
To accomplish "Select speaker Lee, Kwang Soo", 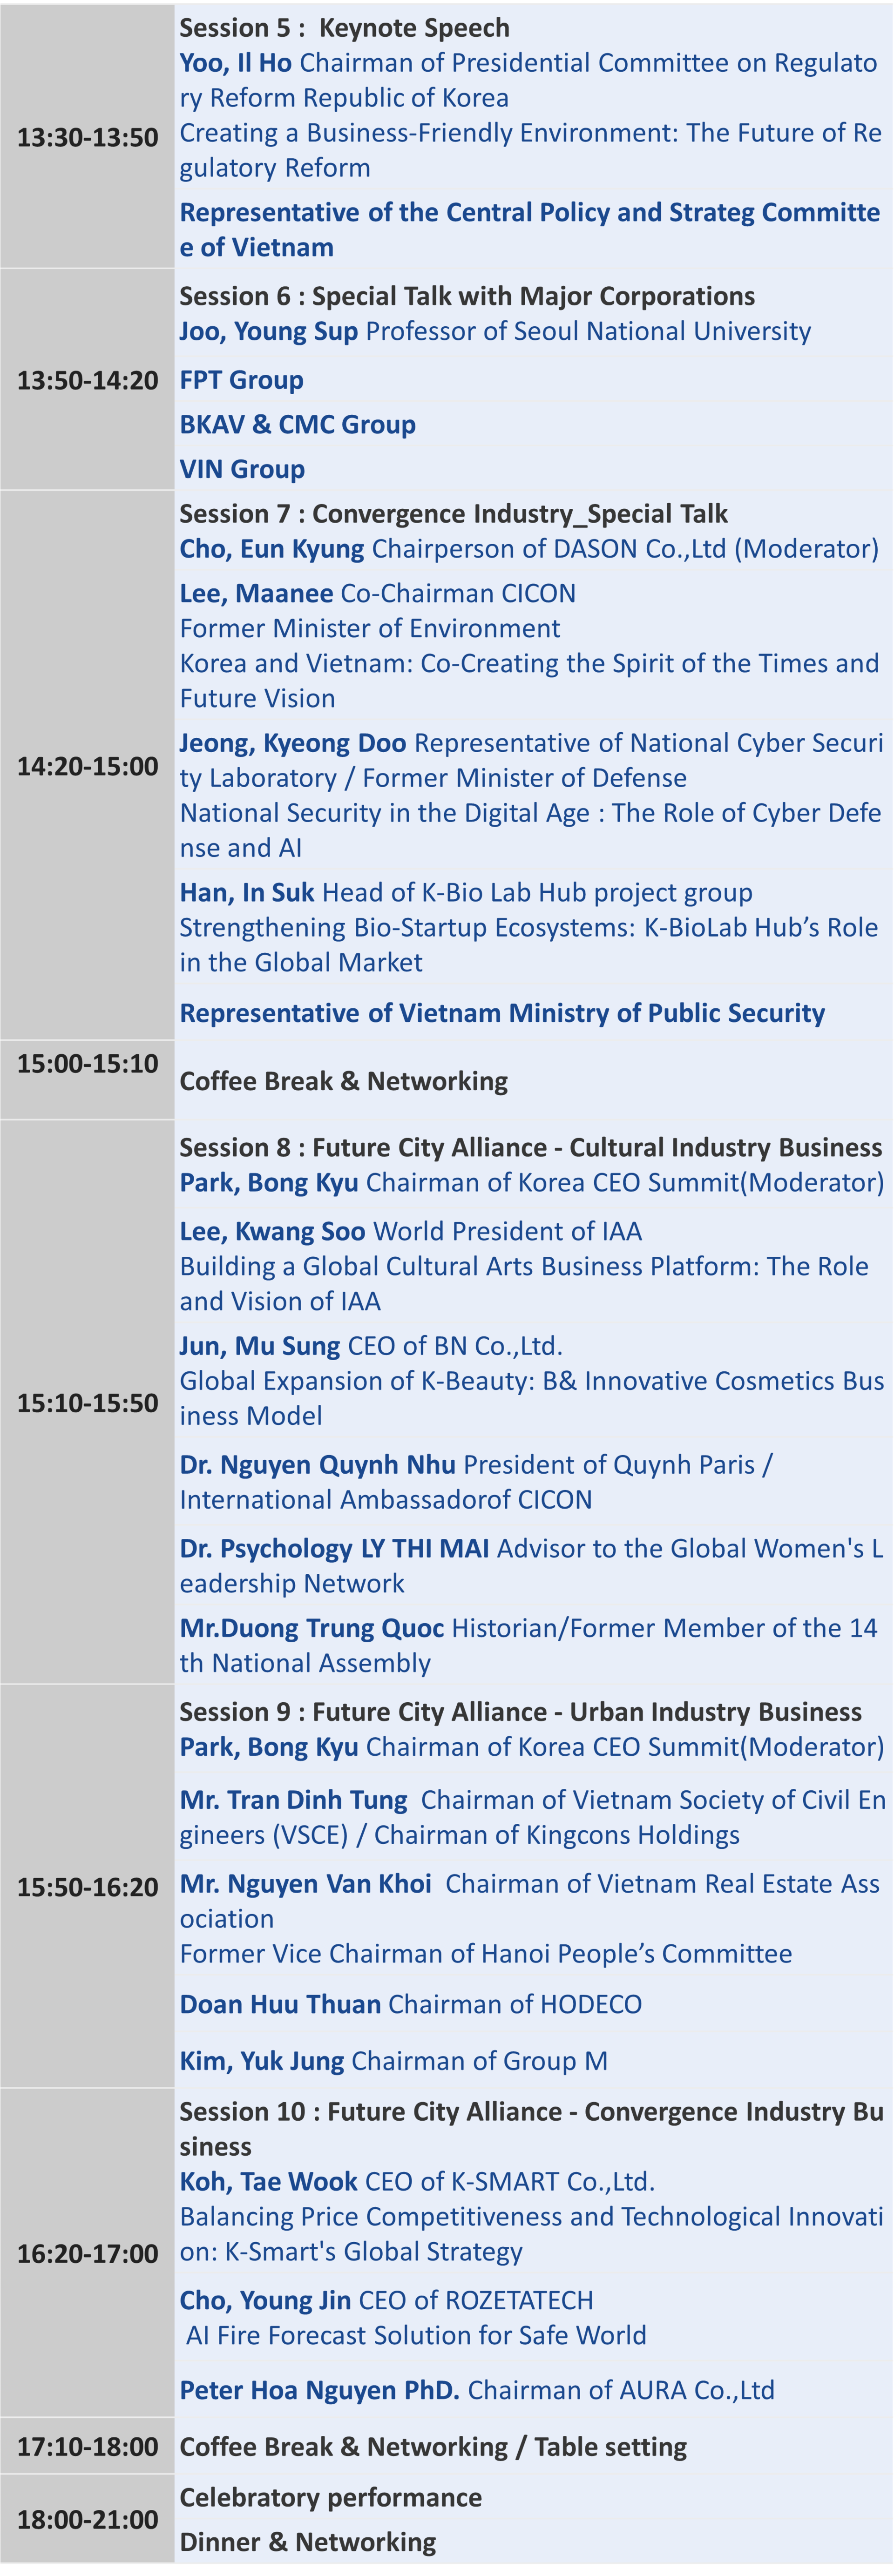I will point(272,1231).
